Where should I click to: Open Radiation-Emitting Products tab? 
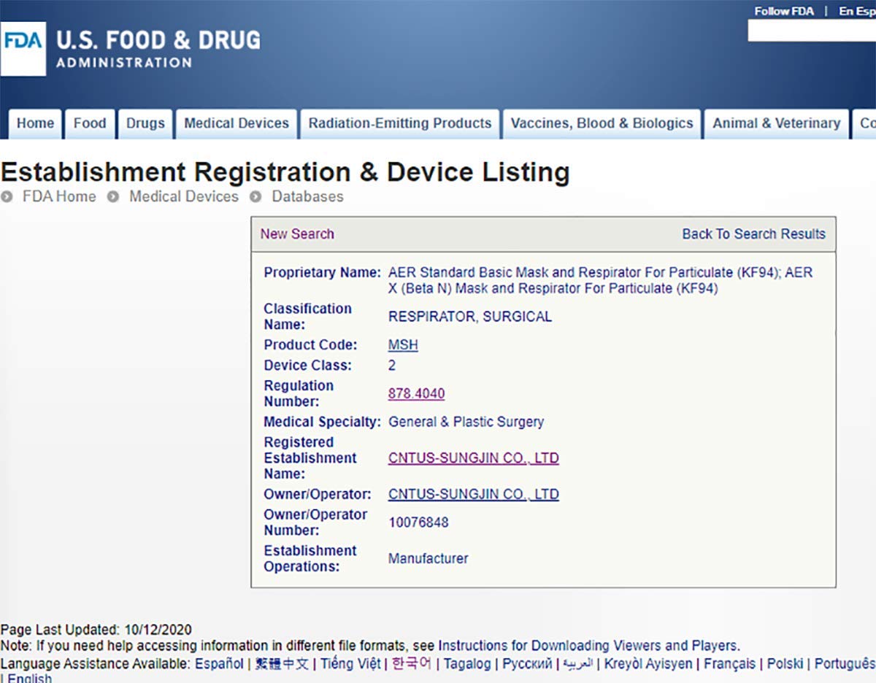pyautogui.click(x=400, y=123)
